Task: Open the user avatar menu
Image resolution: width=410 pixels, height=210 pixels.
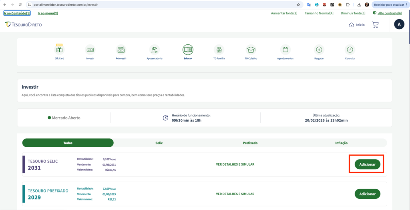Action: (399, 25)
